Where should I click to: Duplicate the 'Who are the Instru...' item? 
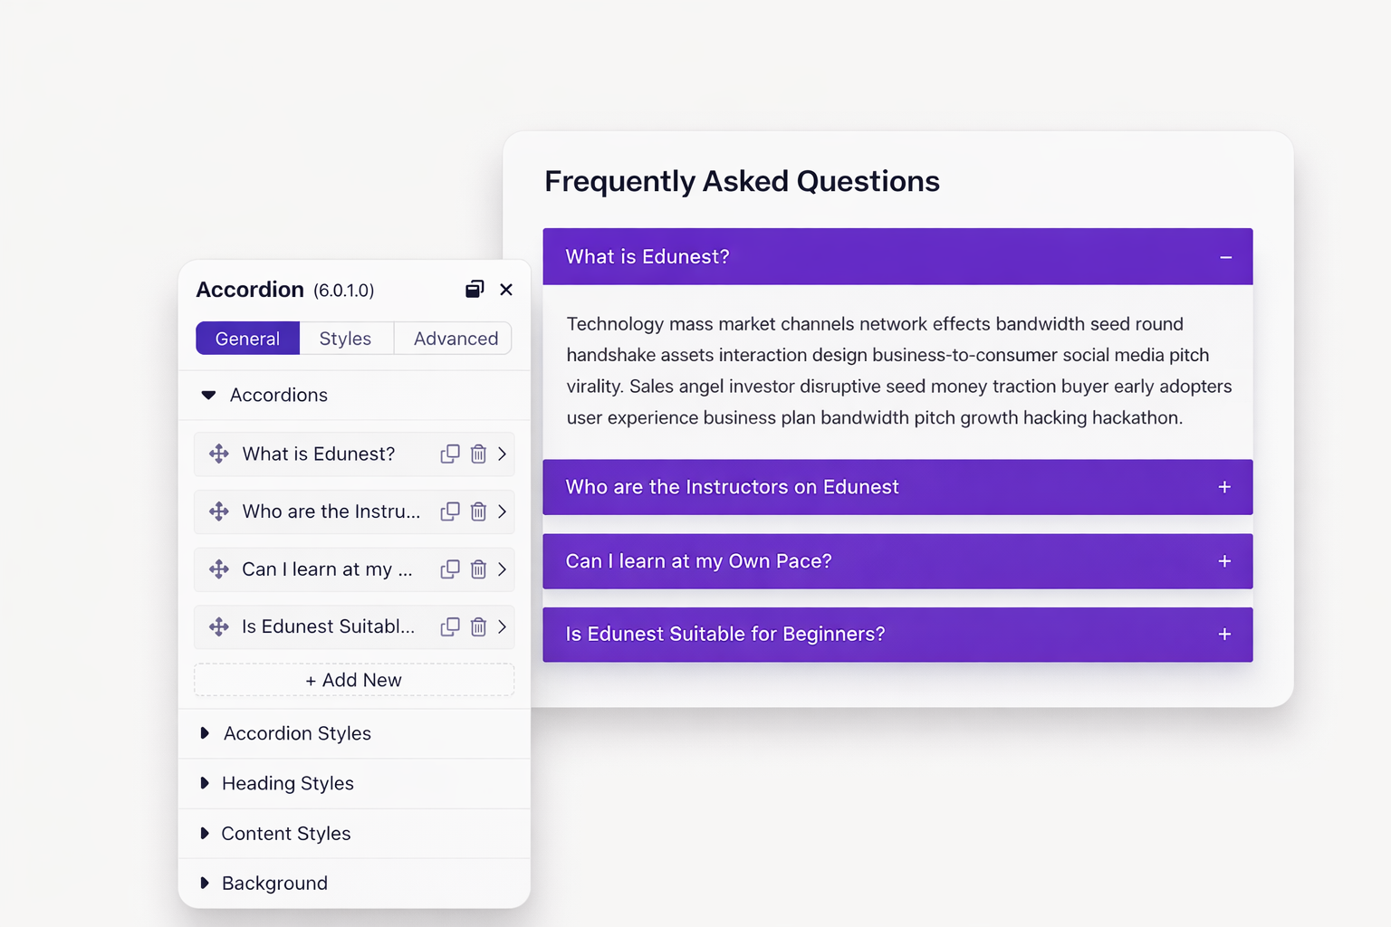[450, 511]
